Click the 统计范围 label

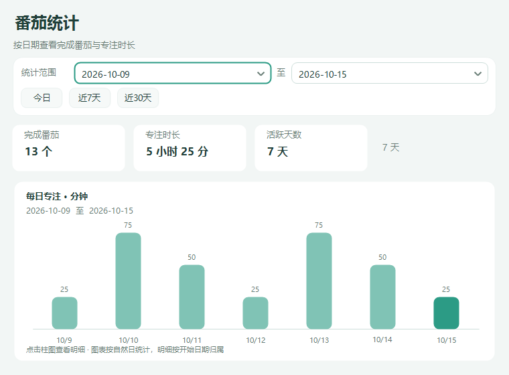[x=39, y=72]
